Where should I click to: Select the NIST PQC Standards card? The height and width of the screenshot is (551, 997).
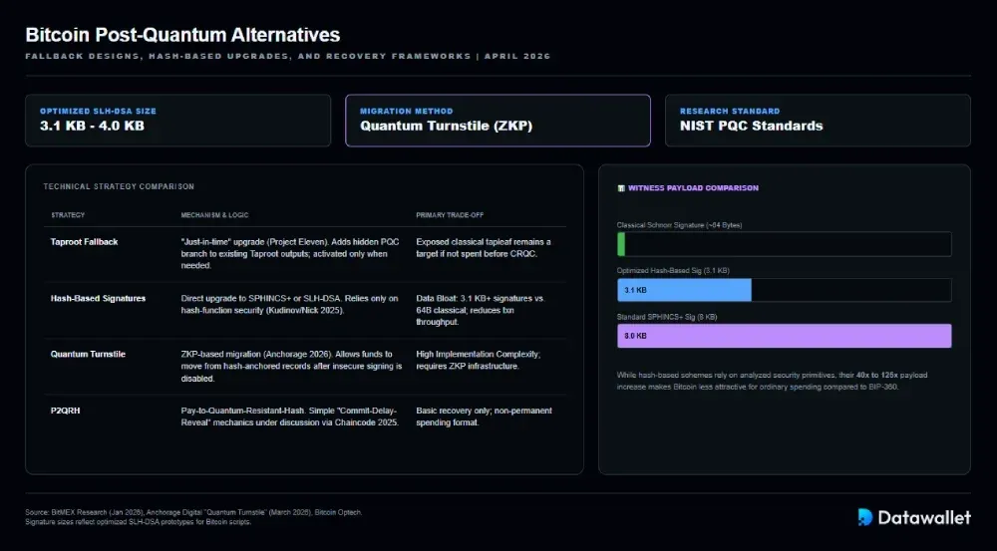(818, 121)
